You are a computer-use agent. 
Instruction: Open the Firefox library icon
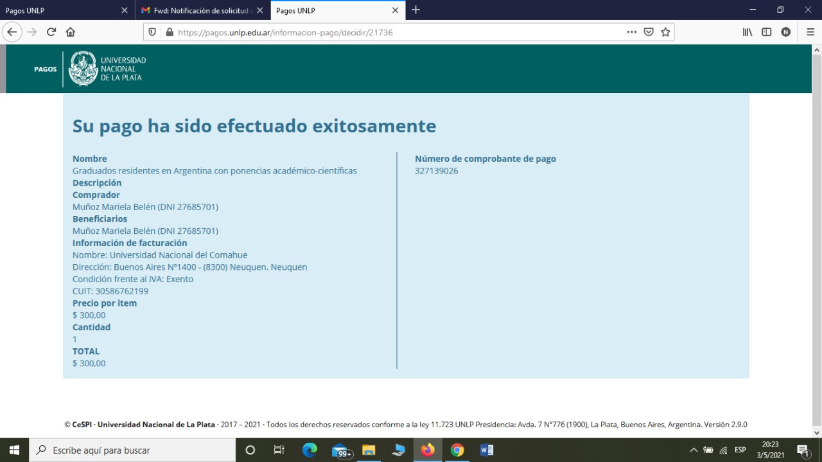(x=748, y=32)
